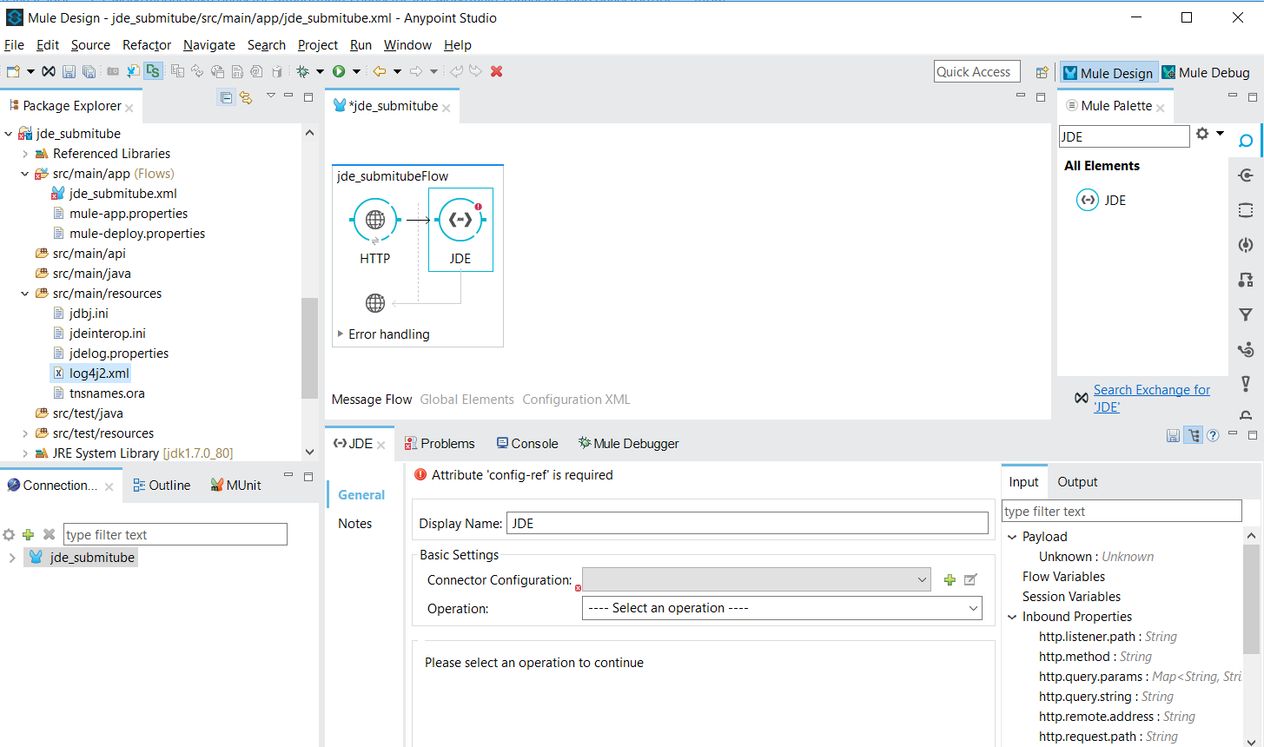
Task: Click the JDE element in Mule Palette
Action: (x=1102, y=200)
